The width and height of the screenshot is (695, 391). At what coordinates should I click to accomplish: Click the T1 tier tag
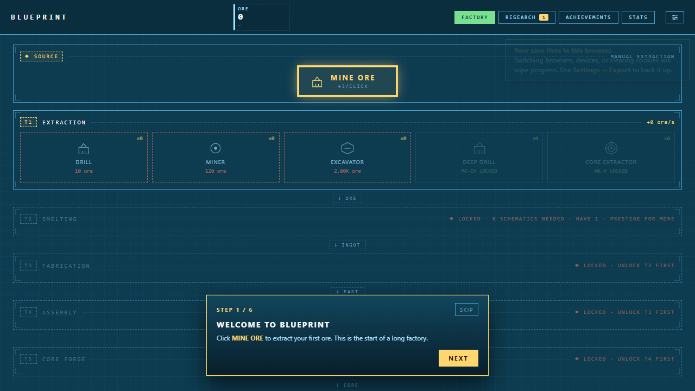pyautogui.click(x=28, y=122)
